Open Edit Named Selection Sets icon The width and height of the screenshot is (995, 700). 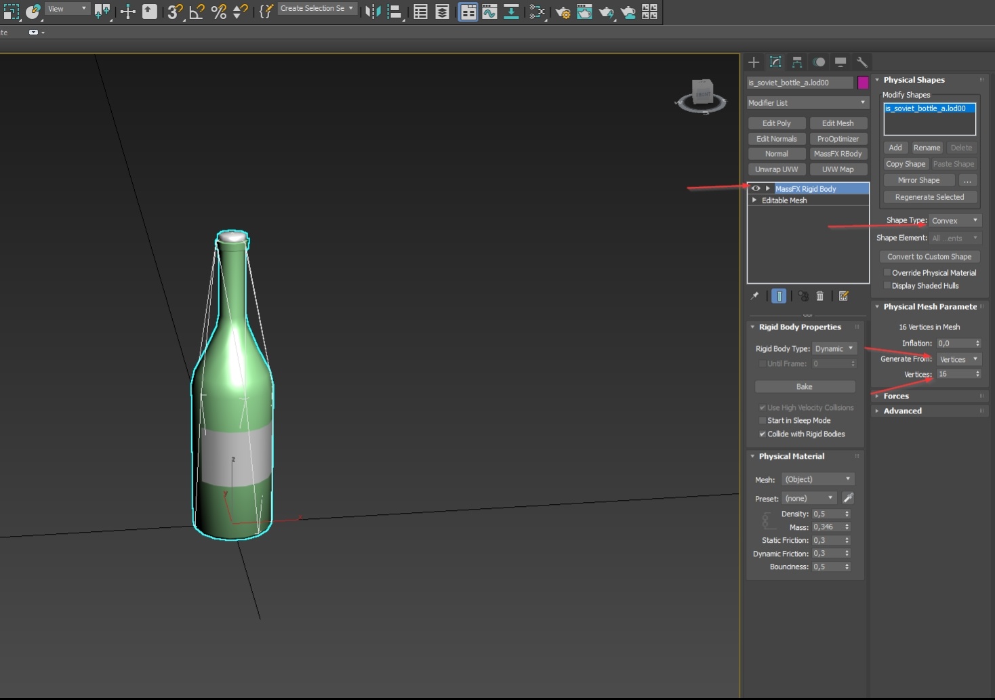click(x=266, y=12)
